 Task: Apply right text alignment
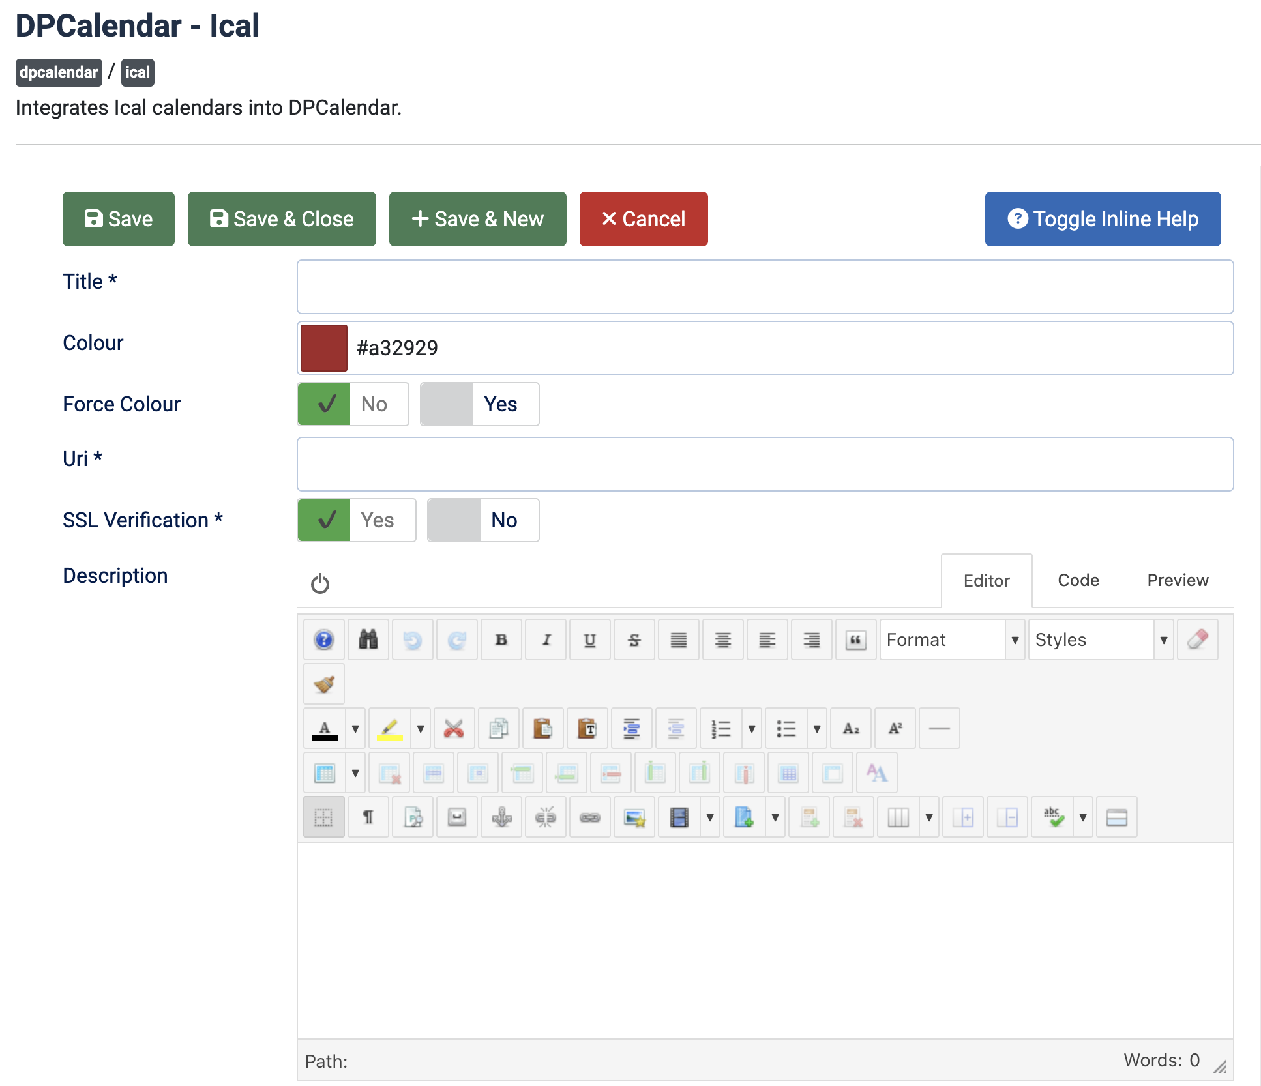point(812,639)
